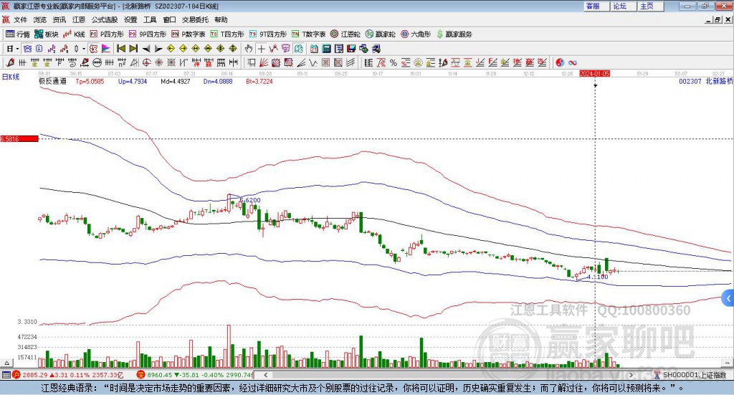Click the Tp=5.0585 indicator value
734x395 pixels.
tap(90, 82)
